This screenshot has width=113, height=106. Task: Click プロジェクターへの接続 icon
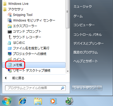pos(10,54)
